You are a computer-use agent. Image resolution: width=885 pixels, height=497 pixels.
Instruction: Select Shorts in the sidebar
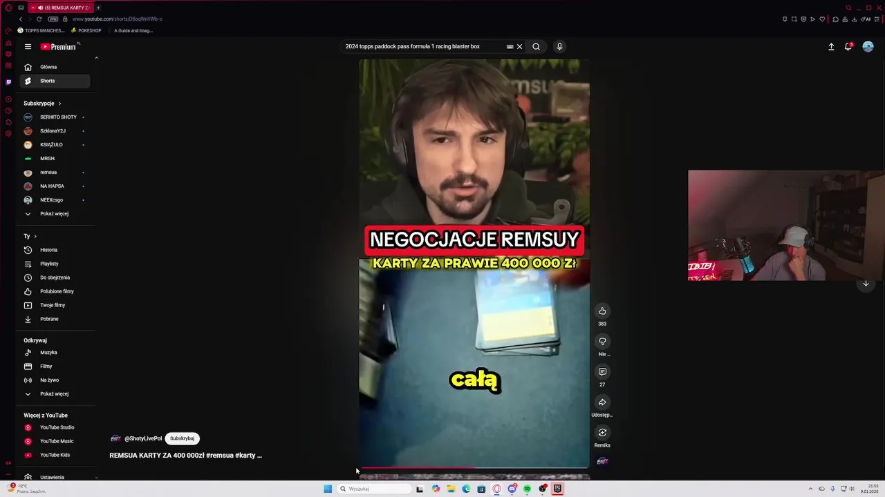pos(55,81)
